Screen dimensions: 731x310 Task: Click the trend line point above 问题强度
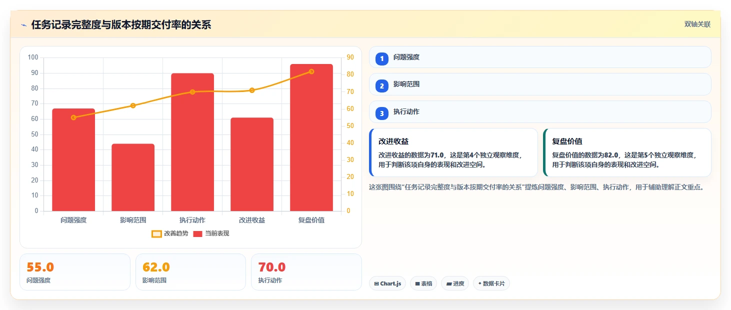73,117
